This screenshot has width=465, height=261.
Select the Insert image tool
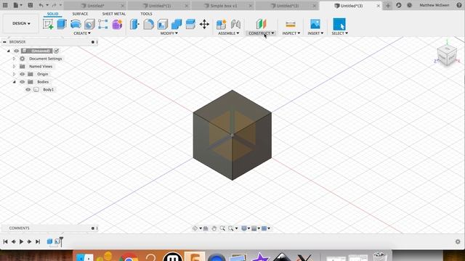[x=315, y=24]
